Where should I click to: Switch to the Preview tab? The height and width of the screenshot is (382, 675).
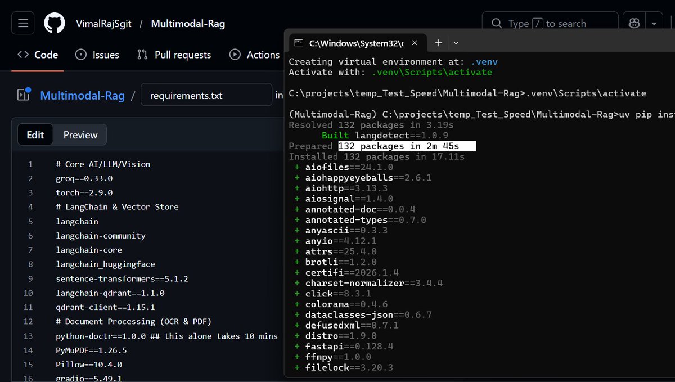click(x=80, y=134)
